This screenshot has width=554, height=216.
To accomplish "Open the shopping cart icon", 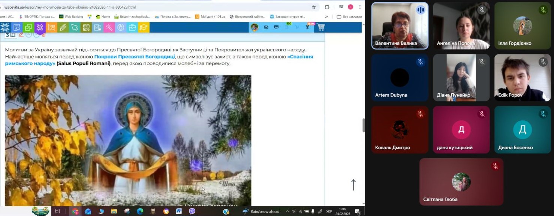I will [320, 27].
